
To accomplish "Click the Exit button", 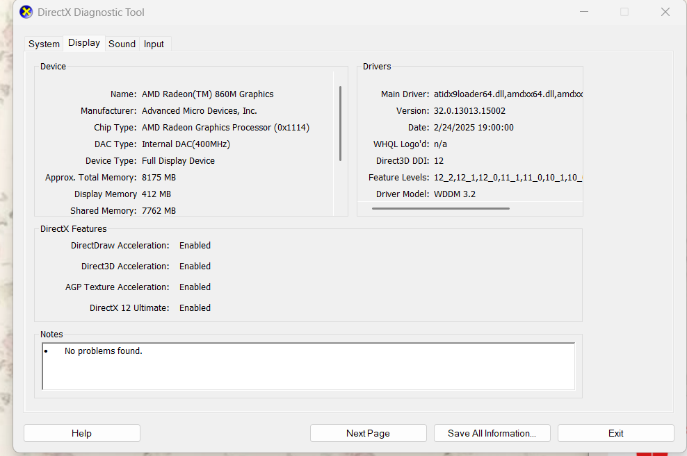I will coord(615,433).
